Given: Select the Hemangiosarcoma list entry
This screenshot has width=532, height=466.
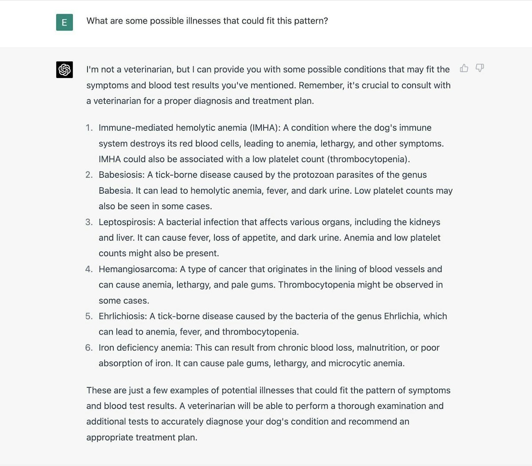Looking at the screenshot, I should click(x=270, y=284).
